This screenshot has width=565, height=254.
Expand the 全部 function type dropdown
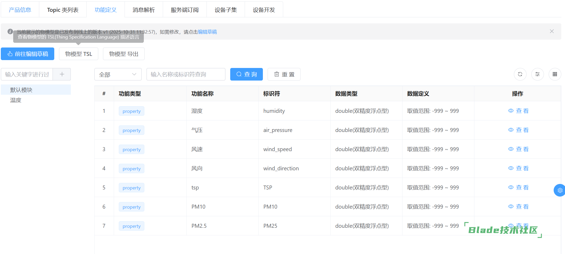[118, 75]
